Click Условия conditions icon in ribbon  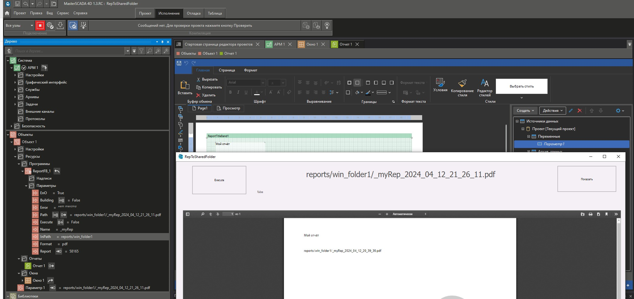[440, 85]
